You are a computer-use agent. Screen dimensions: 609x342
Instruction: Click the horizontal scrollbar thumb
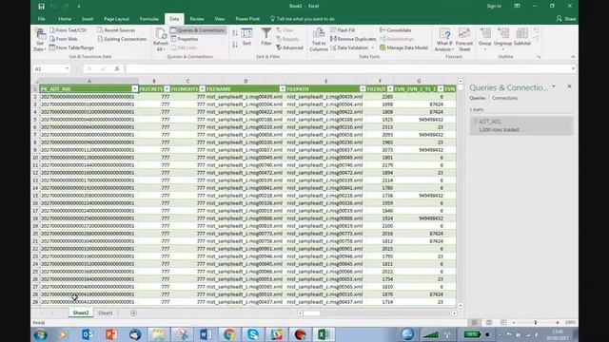tap(312, 313)
